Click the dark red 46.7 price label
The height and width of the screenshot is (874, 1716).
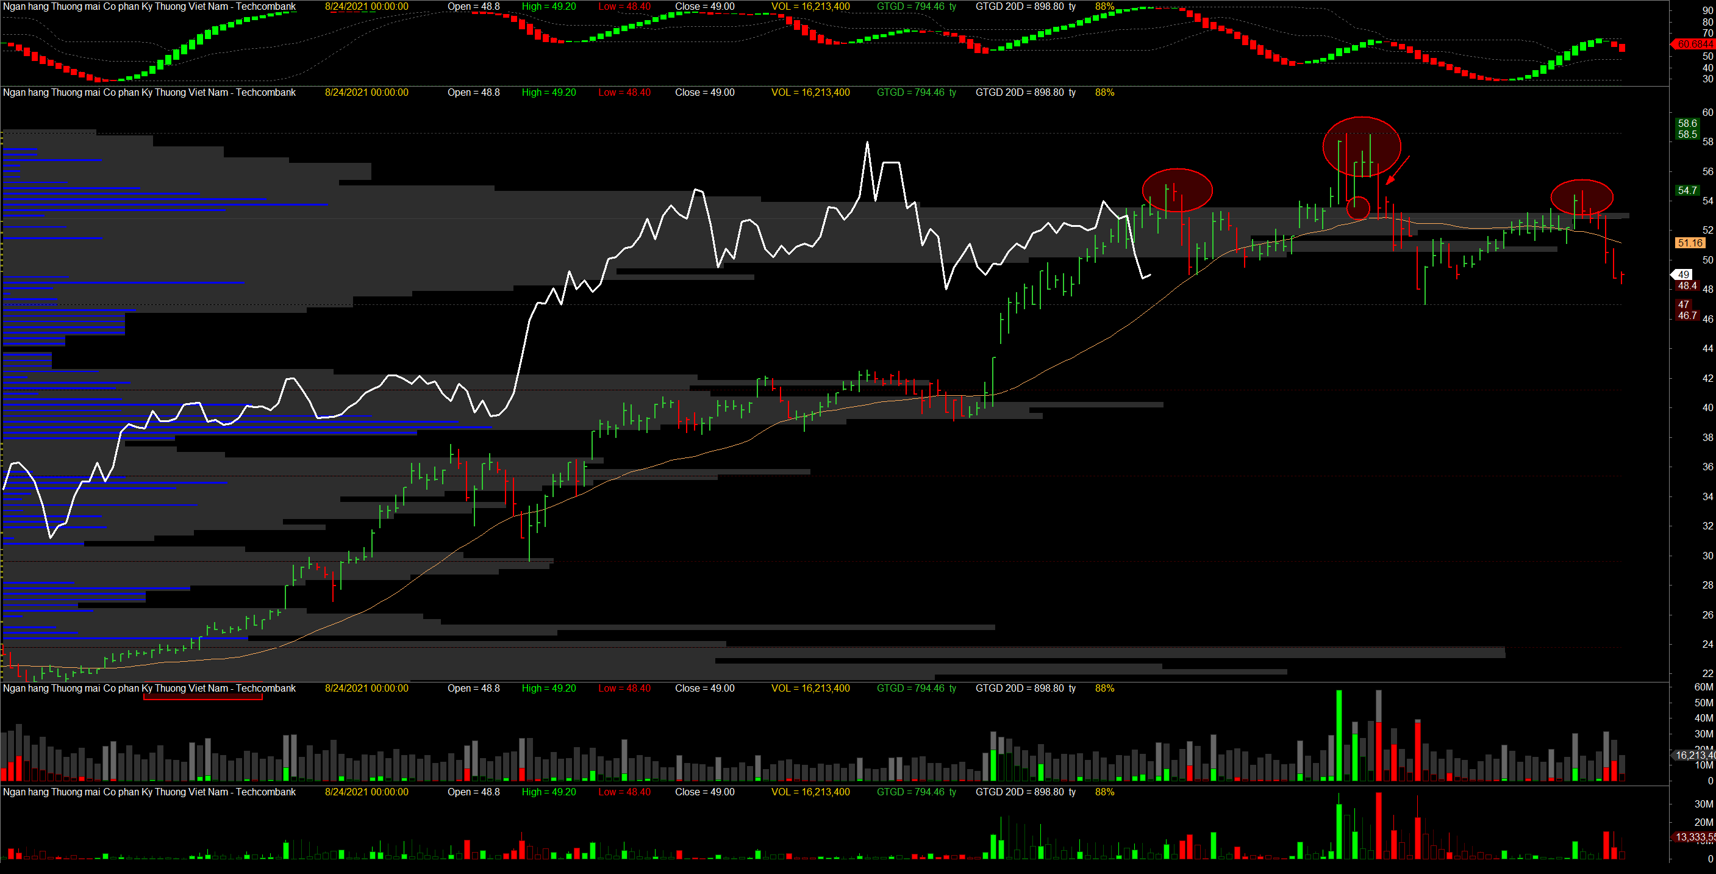point(1687,316)
